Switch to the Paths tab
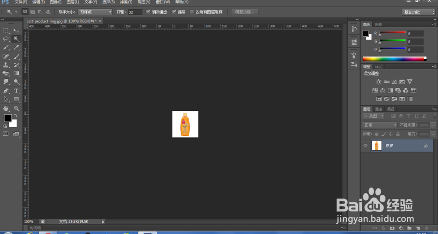The width and height of the screenshot is (438, 234). tap(390, 109)
